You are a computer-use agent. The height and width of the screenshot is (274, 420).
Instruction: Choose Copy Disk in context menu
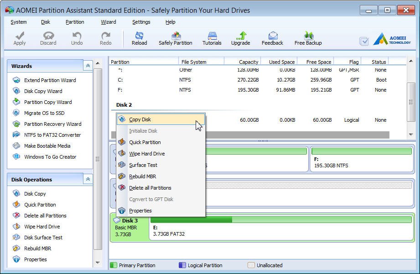coord(161,119)
